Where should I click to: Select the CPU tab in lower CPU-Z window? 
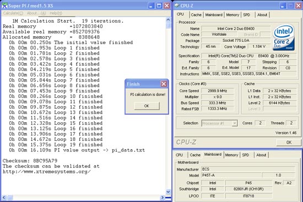pyautogui.click(x=180, y=155)
